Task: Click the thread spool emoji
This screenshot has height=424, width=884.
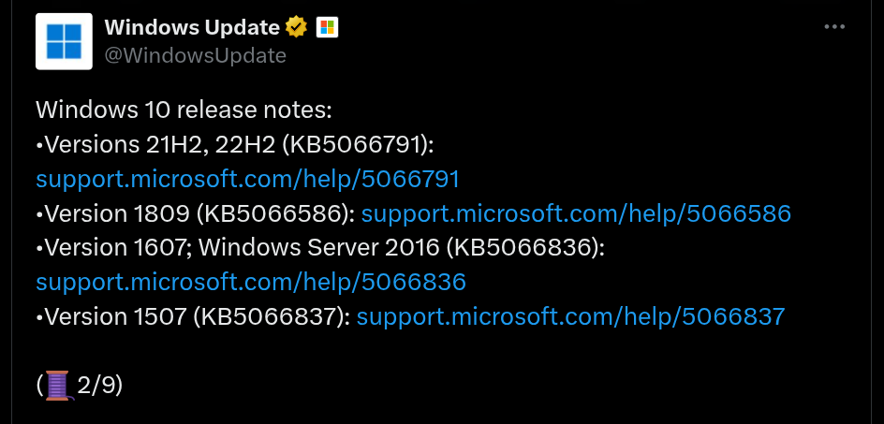Action: click(58, 384)
